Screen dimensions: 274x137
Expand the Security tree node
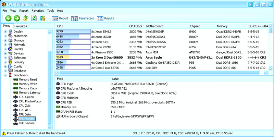[5, 62]
